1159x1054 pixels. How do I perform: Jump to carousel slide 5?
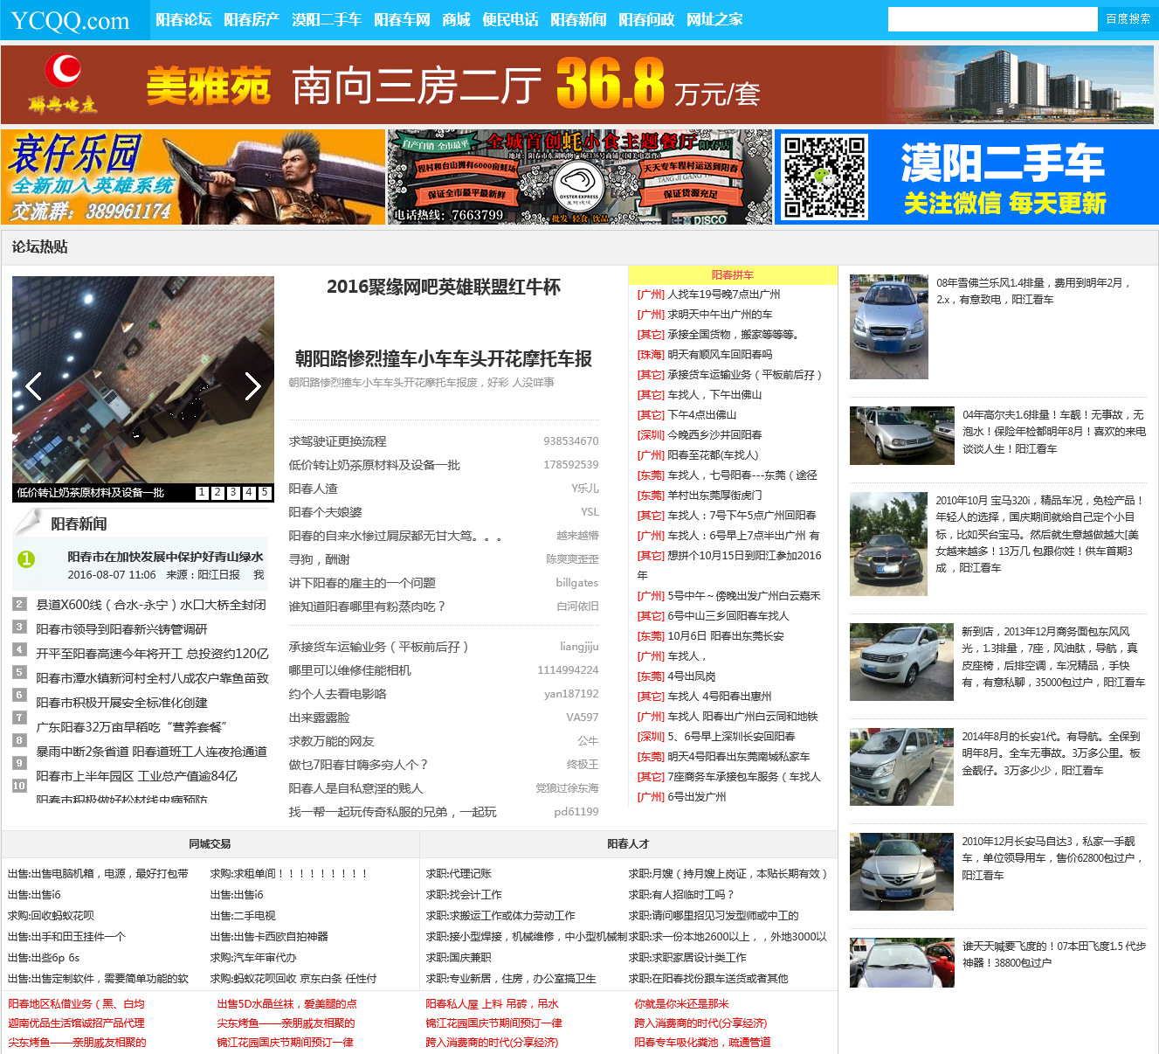265,493
